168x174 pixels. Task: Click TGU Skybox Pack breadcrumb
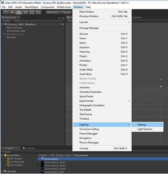(60, 155)
